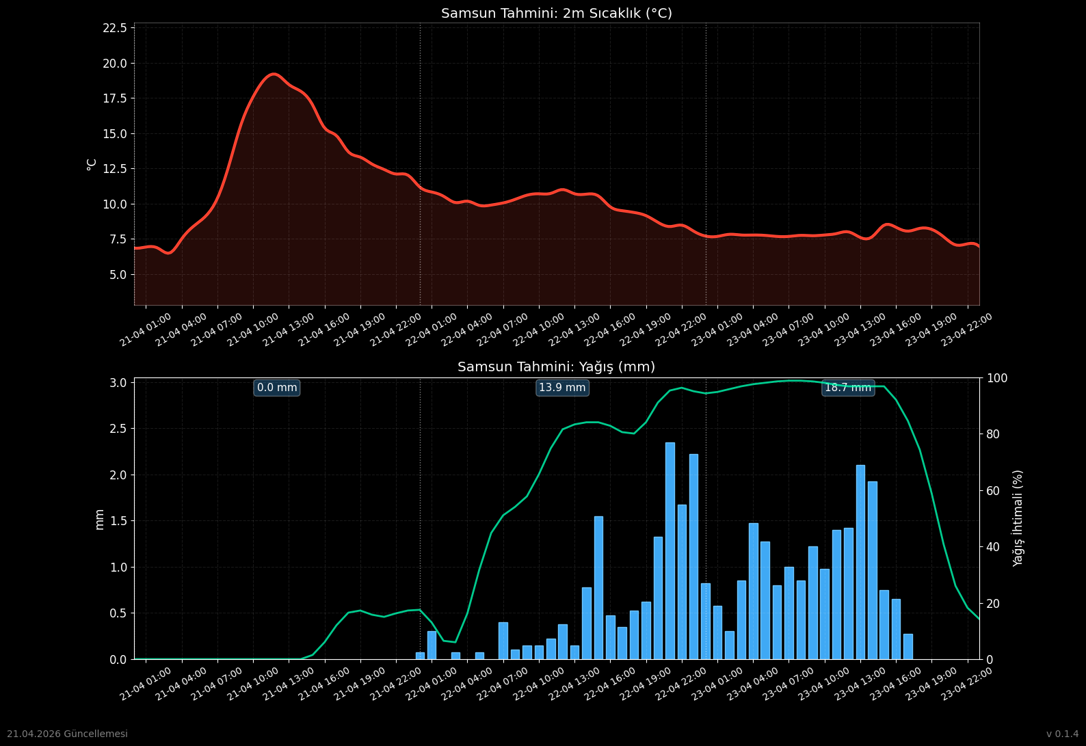Click '23-04 04:00' tick in precipitation chart
Screen dimensions: 1086x746
[x=752, y=683]
